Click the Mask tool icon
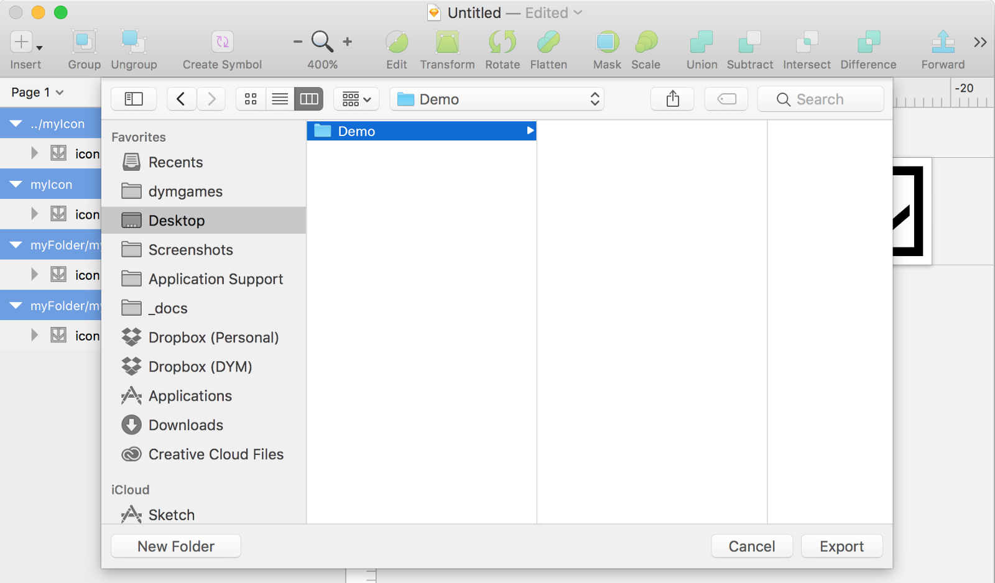This screenshot has height=583, width=995. point(607,42)
